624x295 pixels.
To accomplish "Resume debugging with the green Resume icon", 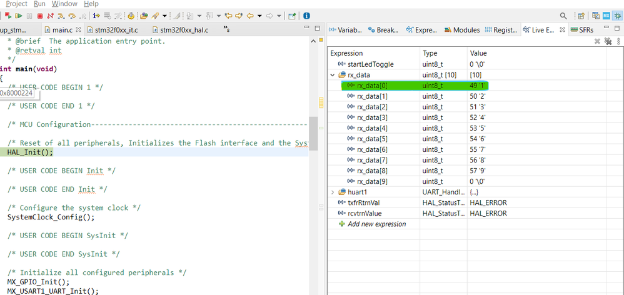I will coord(19,16).
